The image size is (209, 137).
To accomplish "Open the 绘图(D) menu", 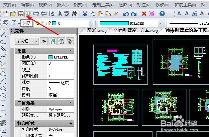I will pos(125,5).
